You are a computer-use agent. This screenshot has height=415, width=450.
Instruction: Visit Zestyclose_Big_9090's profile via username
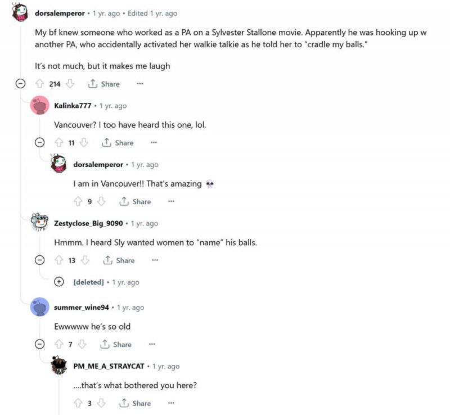pyautogui.click(x=88, y=223)
